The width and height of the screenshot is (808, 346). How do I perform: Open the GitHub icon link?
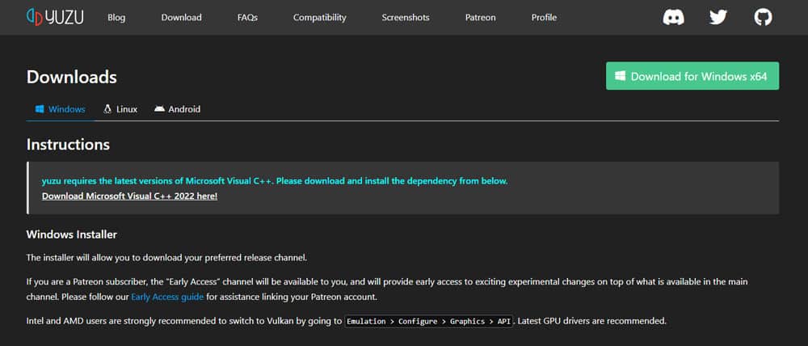pos(763,17)
